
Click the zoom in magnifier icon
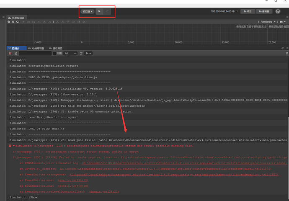9,22
